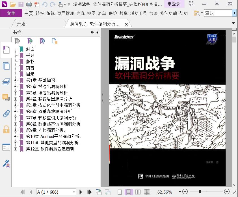Jump to the last page

(90, 192)
